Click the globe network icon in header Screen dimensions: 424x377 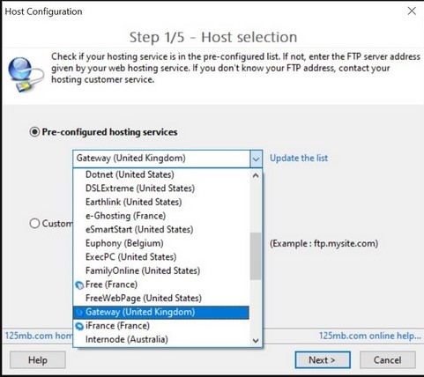(26, 74)
